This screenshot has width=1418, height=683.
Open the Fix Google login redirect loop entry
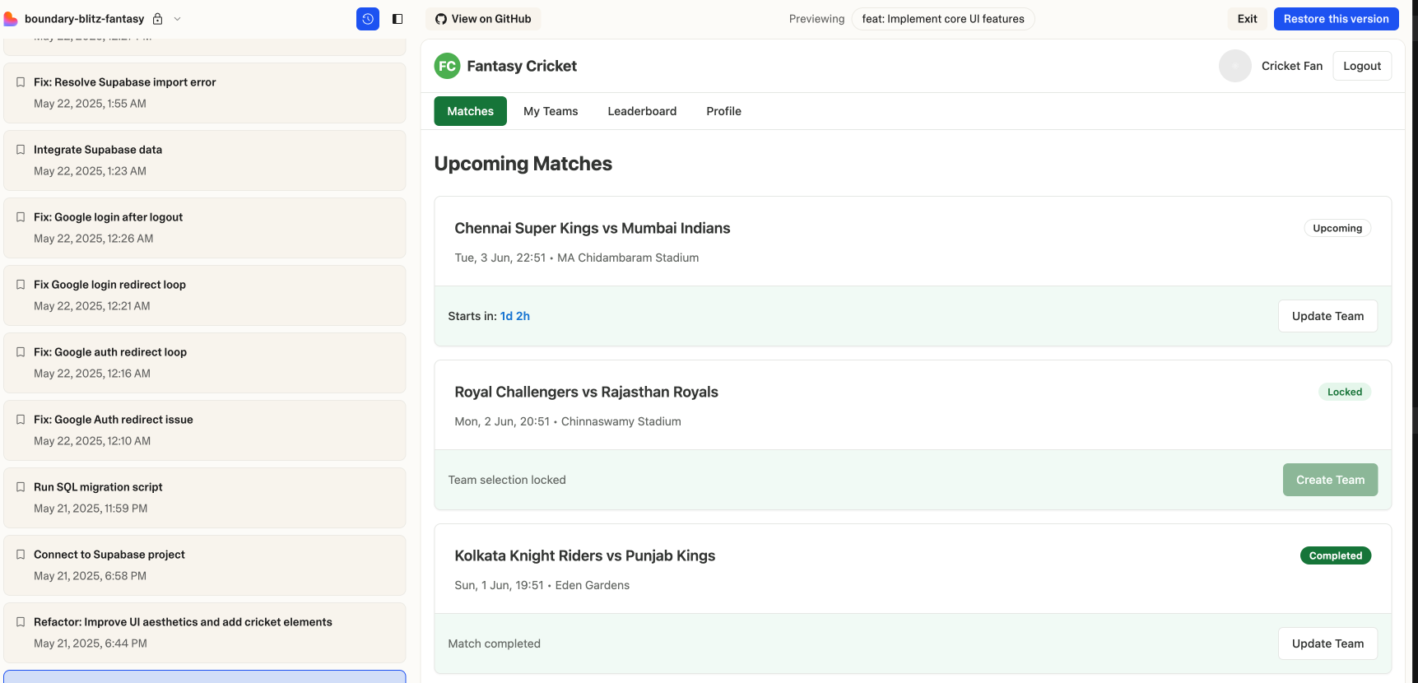[x=205, y=295]
